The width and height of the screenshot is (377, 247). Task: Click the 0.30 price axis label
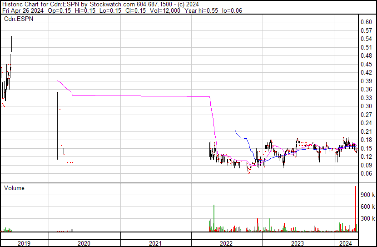click(x=366, y=106)
